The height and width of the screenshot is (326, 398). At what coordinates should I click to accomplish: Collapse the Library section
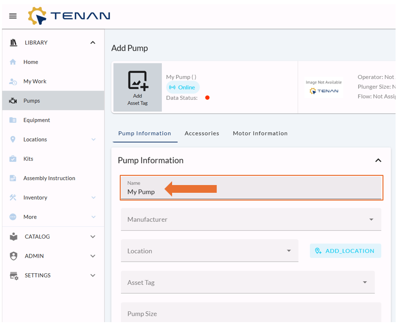[93, 43]
